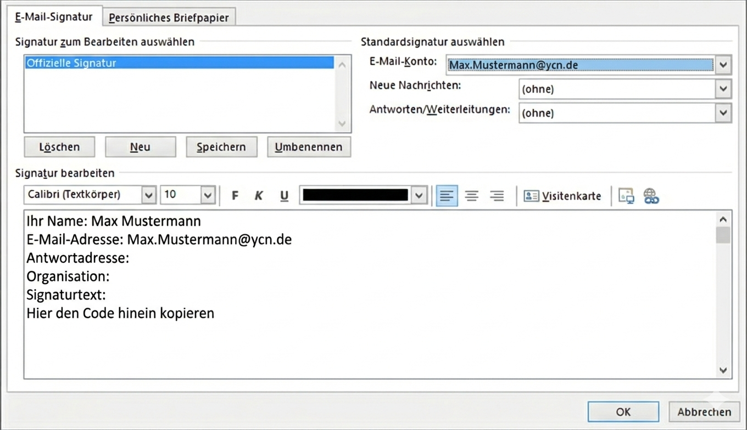Center the signature text

[x=472, y=196]
